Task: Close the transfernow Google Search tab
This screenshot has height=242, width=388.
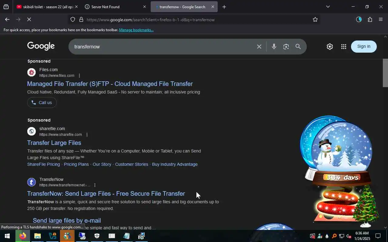Action: pyautogui.click(x=213, y=7)
